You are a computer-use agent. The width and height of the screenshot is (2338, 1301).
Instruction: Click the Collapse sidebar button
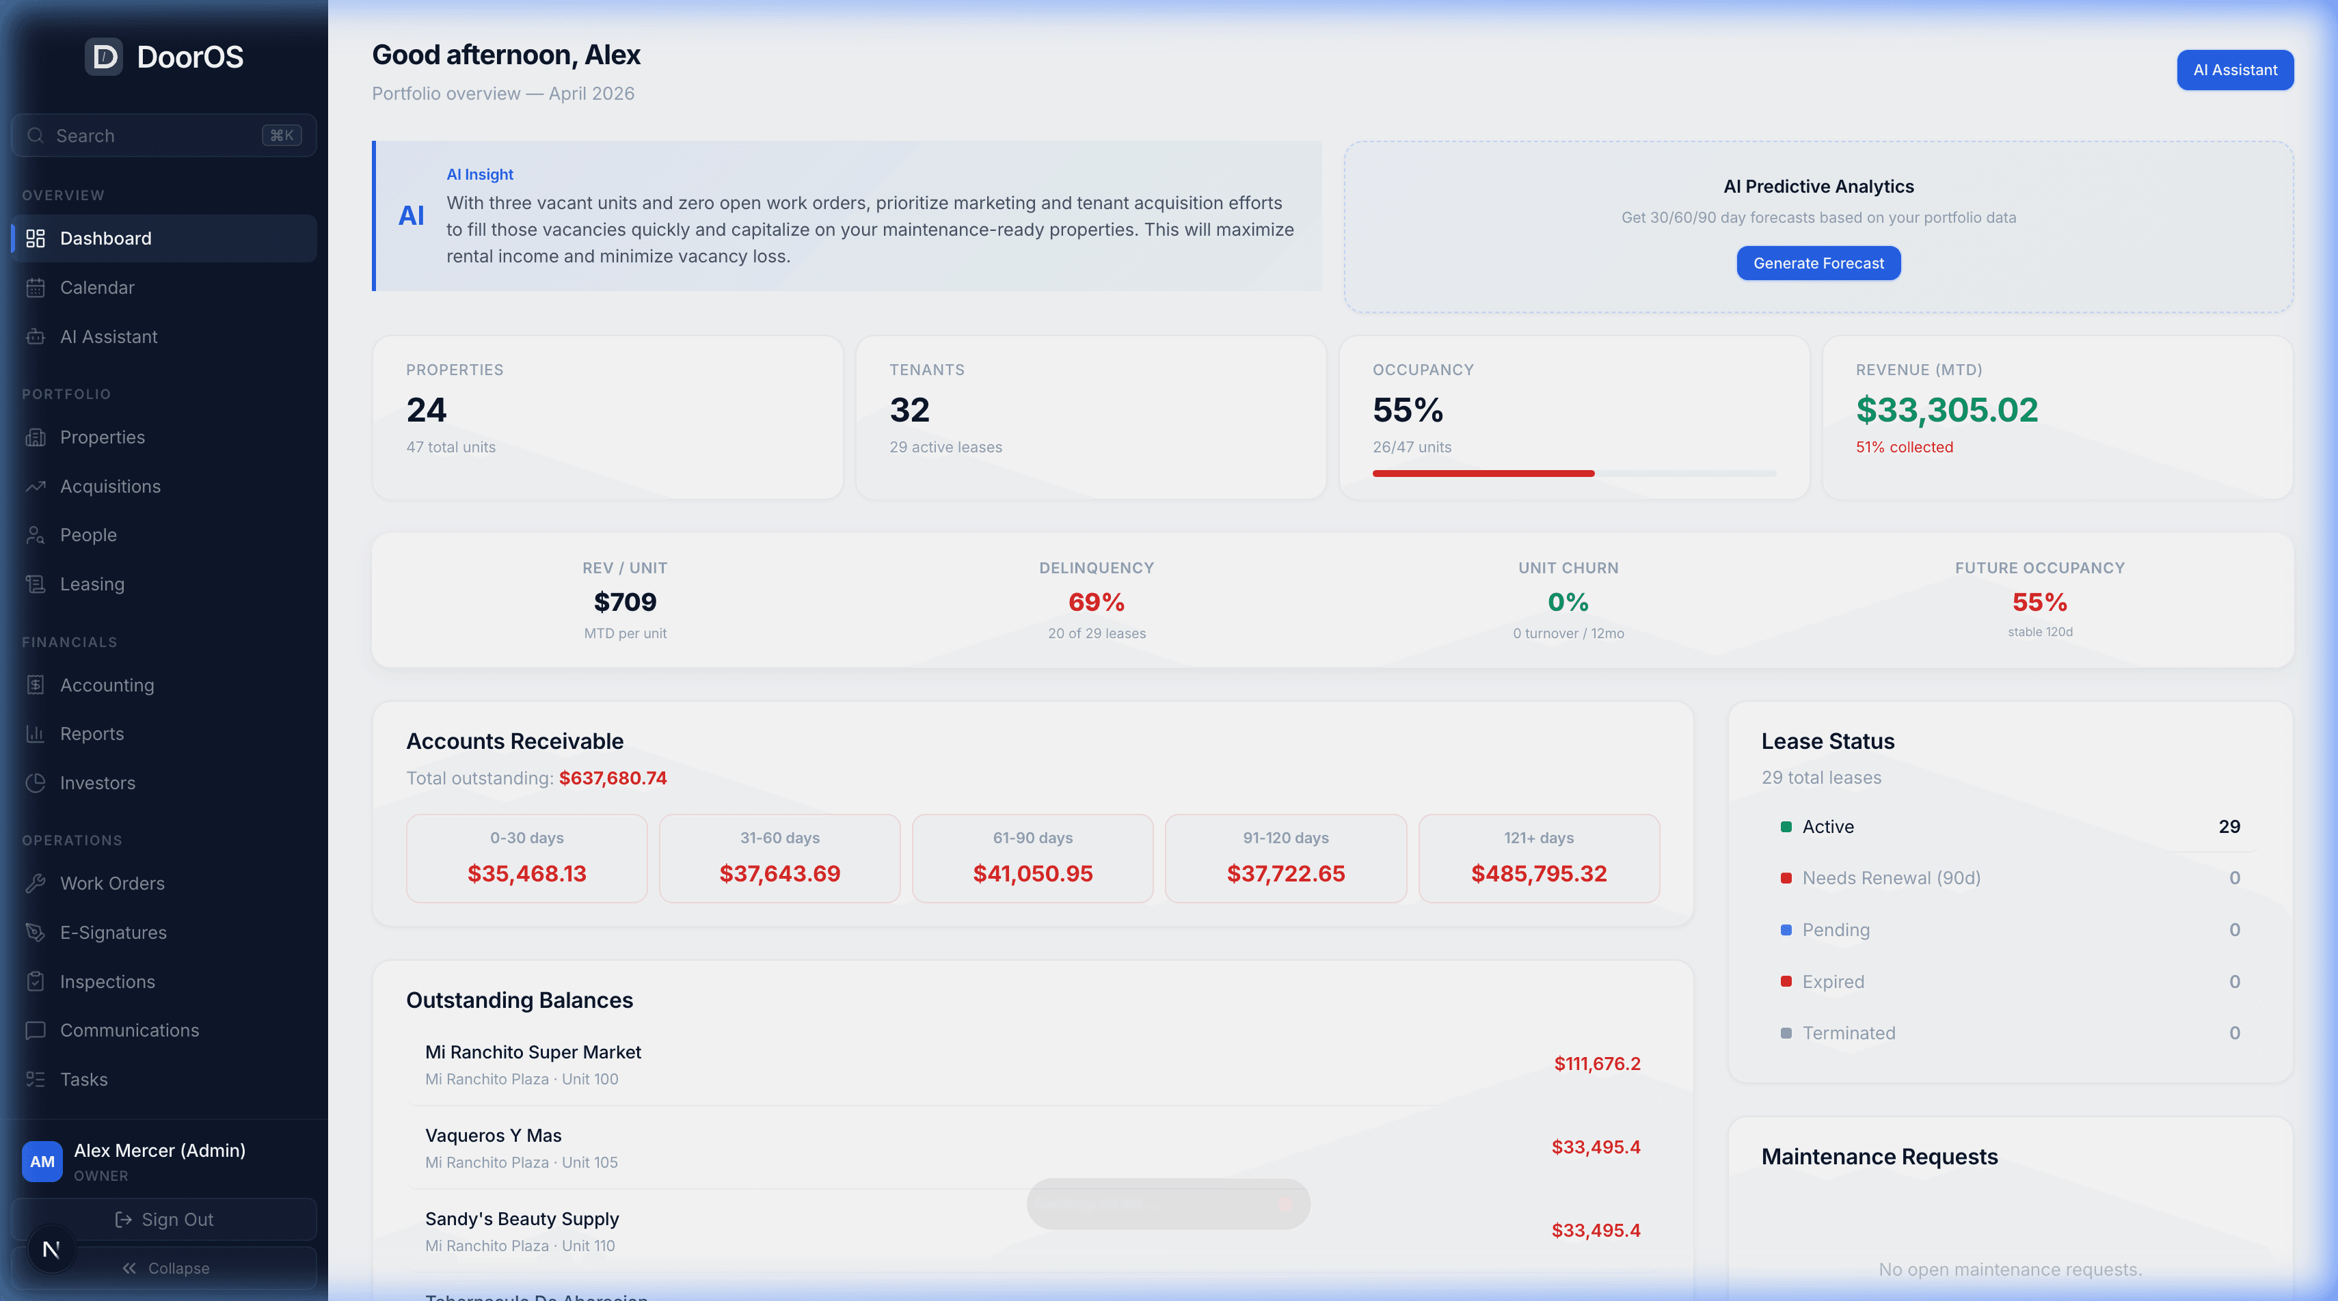164,1268
